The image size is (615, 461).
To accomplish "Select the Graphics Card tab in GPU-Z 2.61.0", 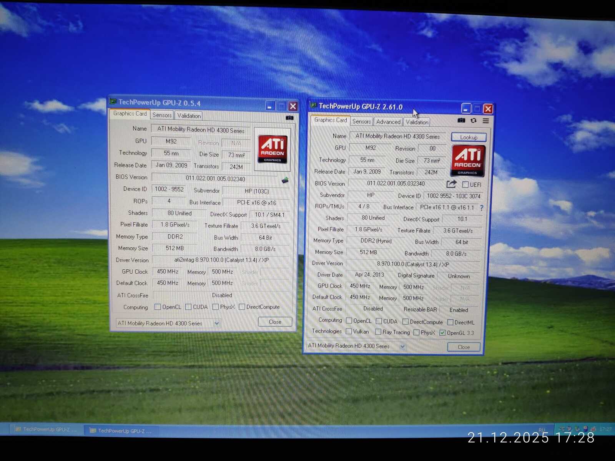I will 331,120.
